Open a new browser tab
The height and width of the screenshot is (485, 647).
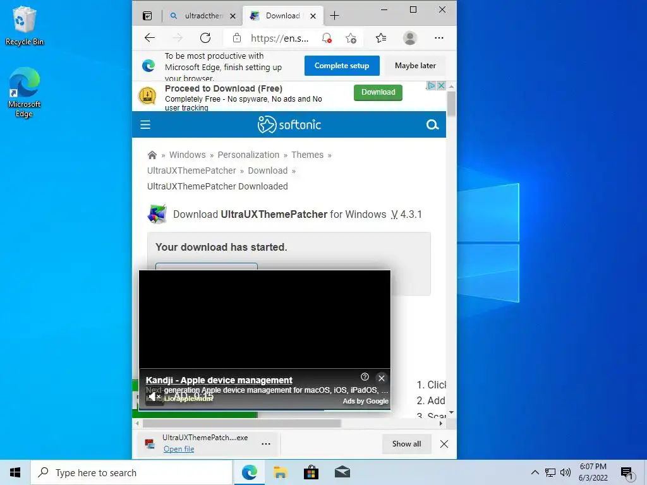coord(335,16)
